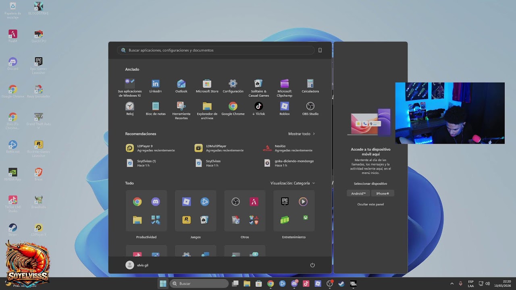
Task: Click Mostrar todo in Recomendaciones
Action: click(302, 134)
